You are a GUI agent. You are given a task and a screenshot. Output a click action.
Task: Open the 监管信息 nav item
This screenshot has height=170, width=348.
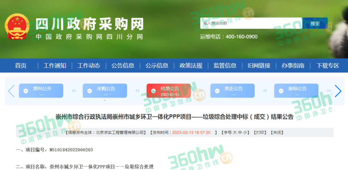[x=225, y=65]
